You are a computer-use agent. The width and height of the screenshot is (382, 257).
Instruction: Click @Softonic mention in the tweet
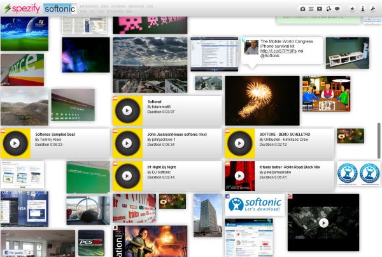coord(270,56)
